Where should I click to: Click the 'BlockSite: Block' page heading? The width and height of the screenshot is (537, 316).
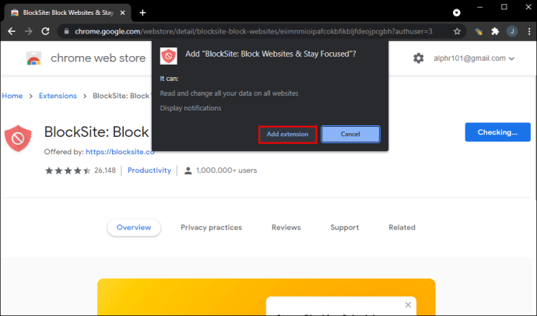[97, 132]
